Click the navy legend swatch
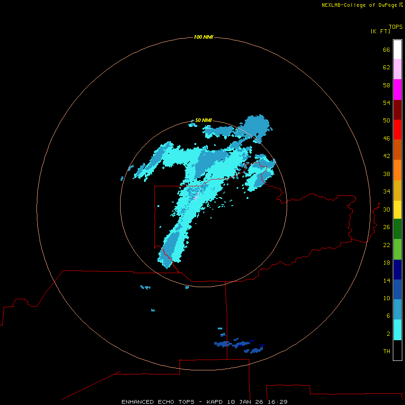The height and width of the screenshot is (405, 405). coord(397,270)
